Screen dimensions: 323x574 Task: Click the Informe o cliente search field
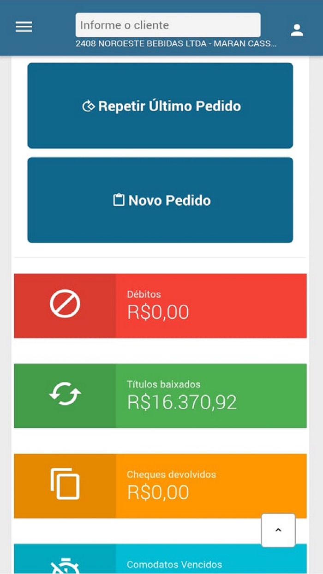pos(167,24)
